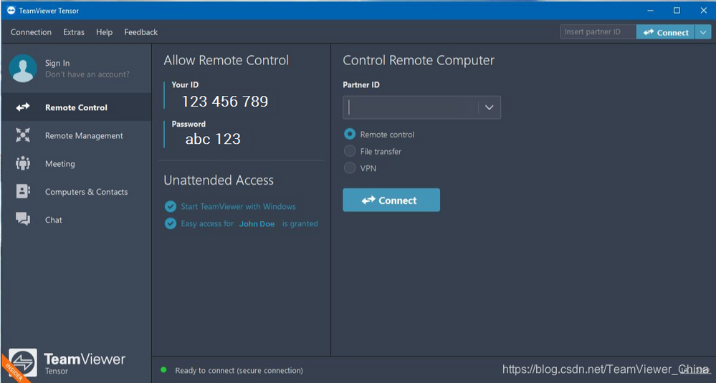Click the Partner ID input field

(x=411, y=107)
